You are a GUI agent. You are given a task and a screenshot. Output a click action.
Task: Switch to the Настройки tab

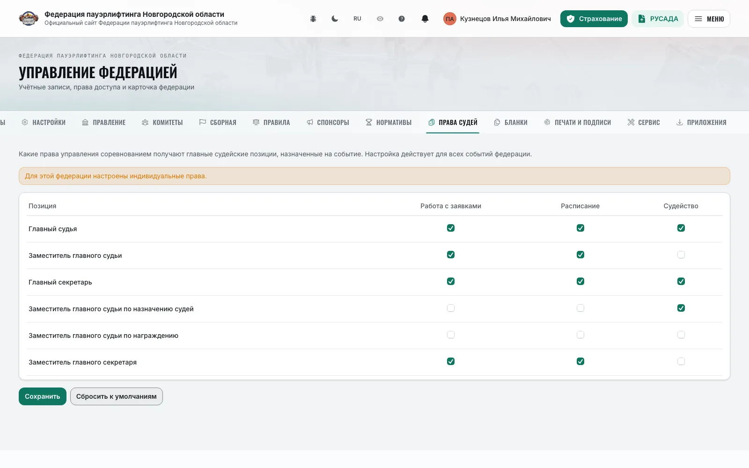[44, 123]
